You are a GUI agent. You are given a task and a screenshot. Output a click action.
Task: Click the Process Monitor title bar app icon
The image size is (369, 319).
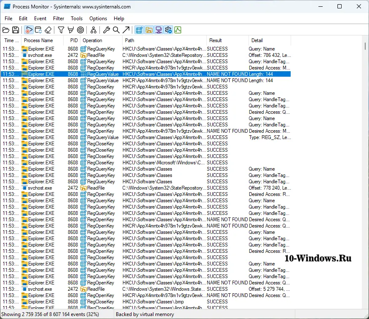coord(7,7)
